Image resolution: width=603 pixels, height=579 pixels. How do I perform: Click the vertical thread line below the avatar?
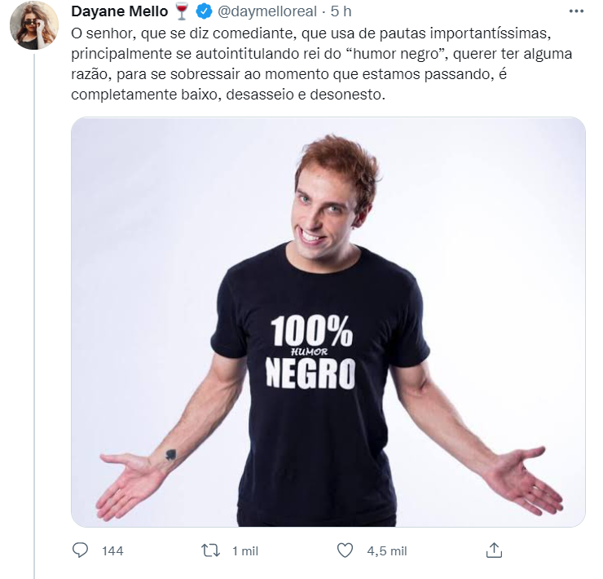coord(33,310)
